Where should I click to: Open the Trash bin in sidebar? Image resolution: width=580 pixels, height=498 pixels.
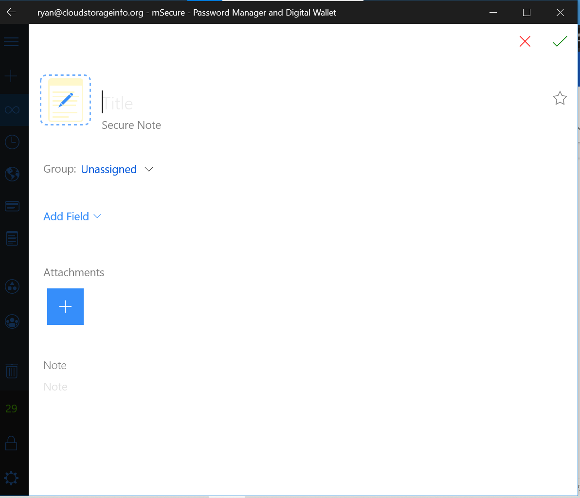(x=11, y=371)
